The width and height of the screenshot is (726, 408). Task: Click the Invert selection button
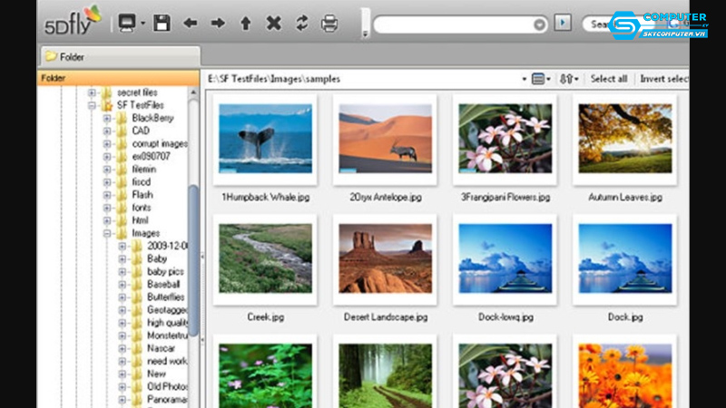coord(663,79)
